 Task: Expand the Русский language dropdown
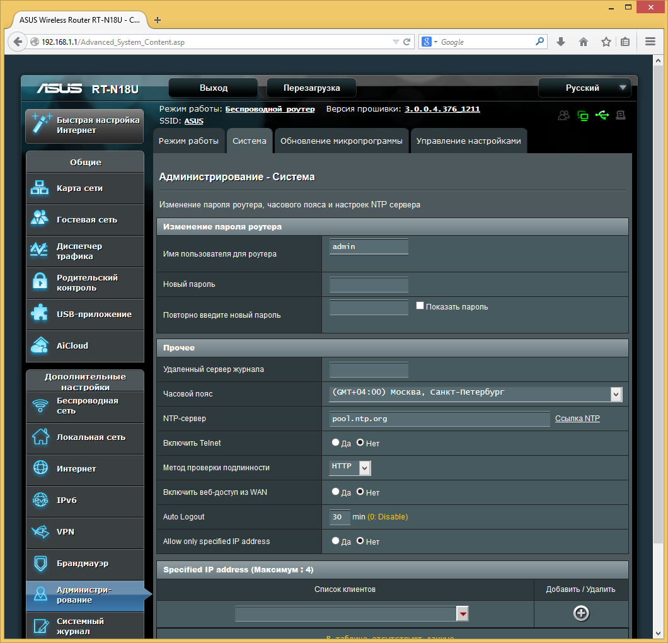coord(587,88)
